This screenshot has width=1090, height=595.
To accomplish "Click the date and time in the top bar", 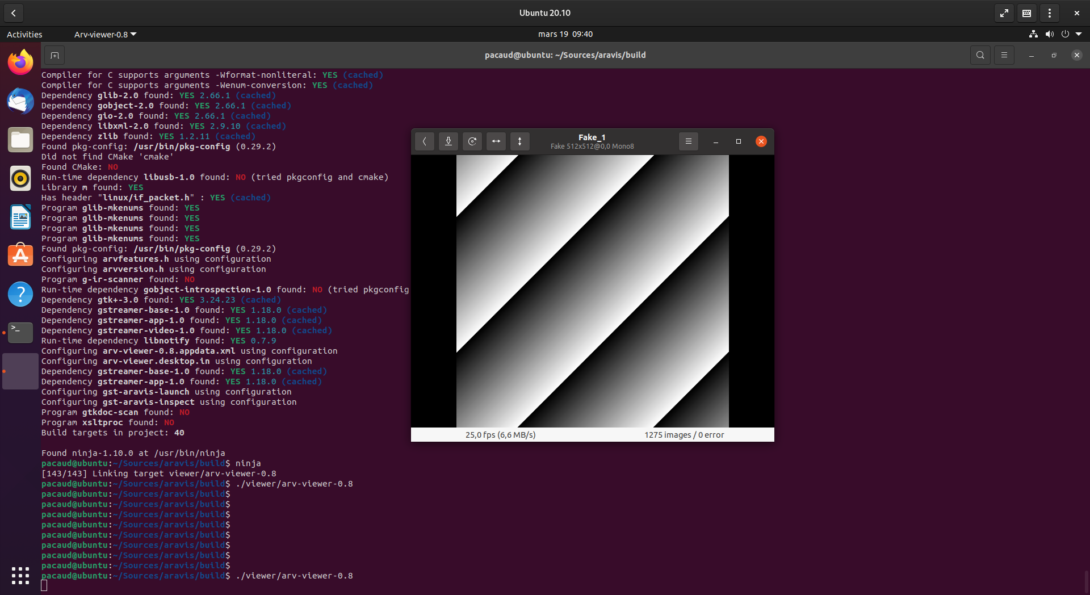I will (565, 34).
